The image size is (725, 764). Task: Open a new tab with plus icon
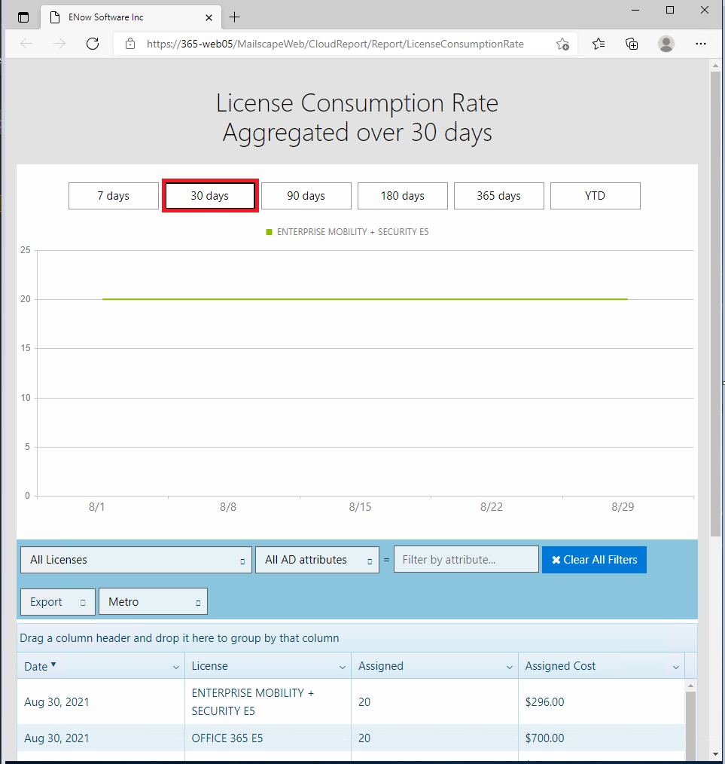pyautogui.click(x=234, y=17)
